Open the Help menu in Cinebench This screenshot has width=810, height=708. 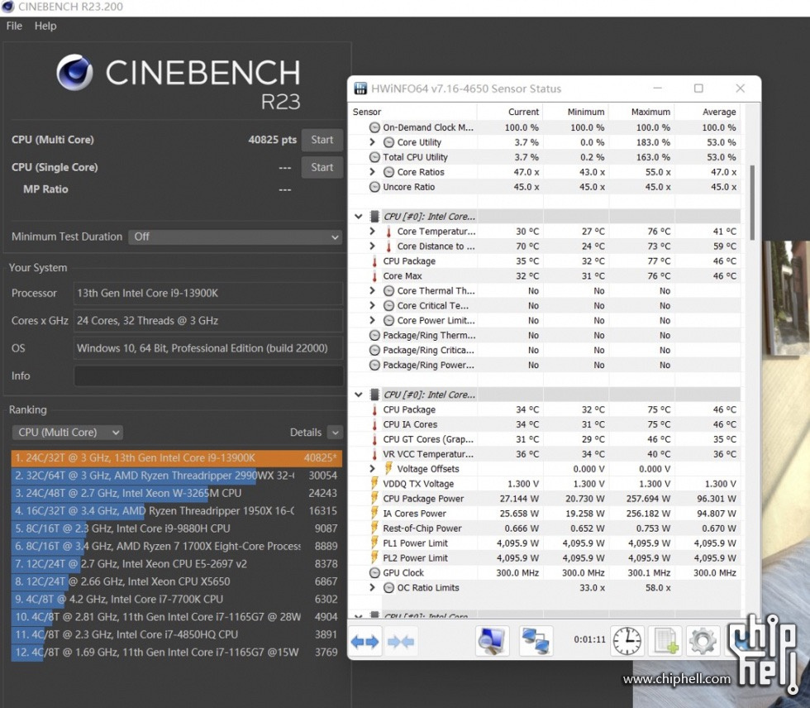pos(45,26)
